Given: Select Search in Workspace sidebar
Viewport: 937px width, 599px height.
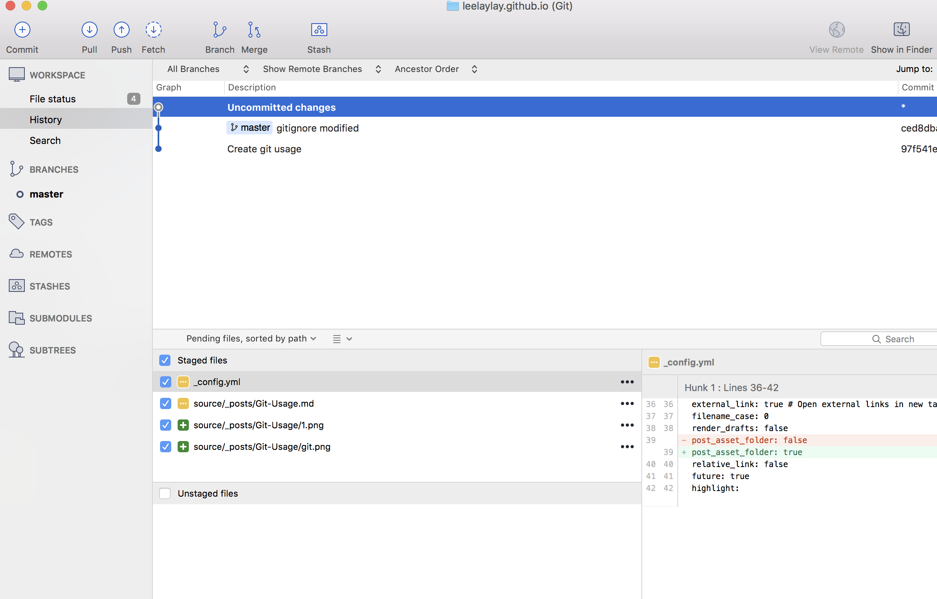Looking at the screenshot, I should (x=45, y=140).
